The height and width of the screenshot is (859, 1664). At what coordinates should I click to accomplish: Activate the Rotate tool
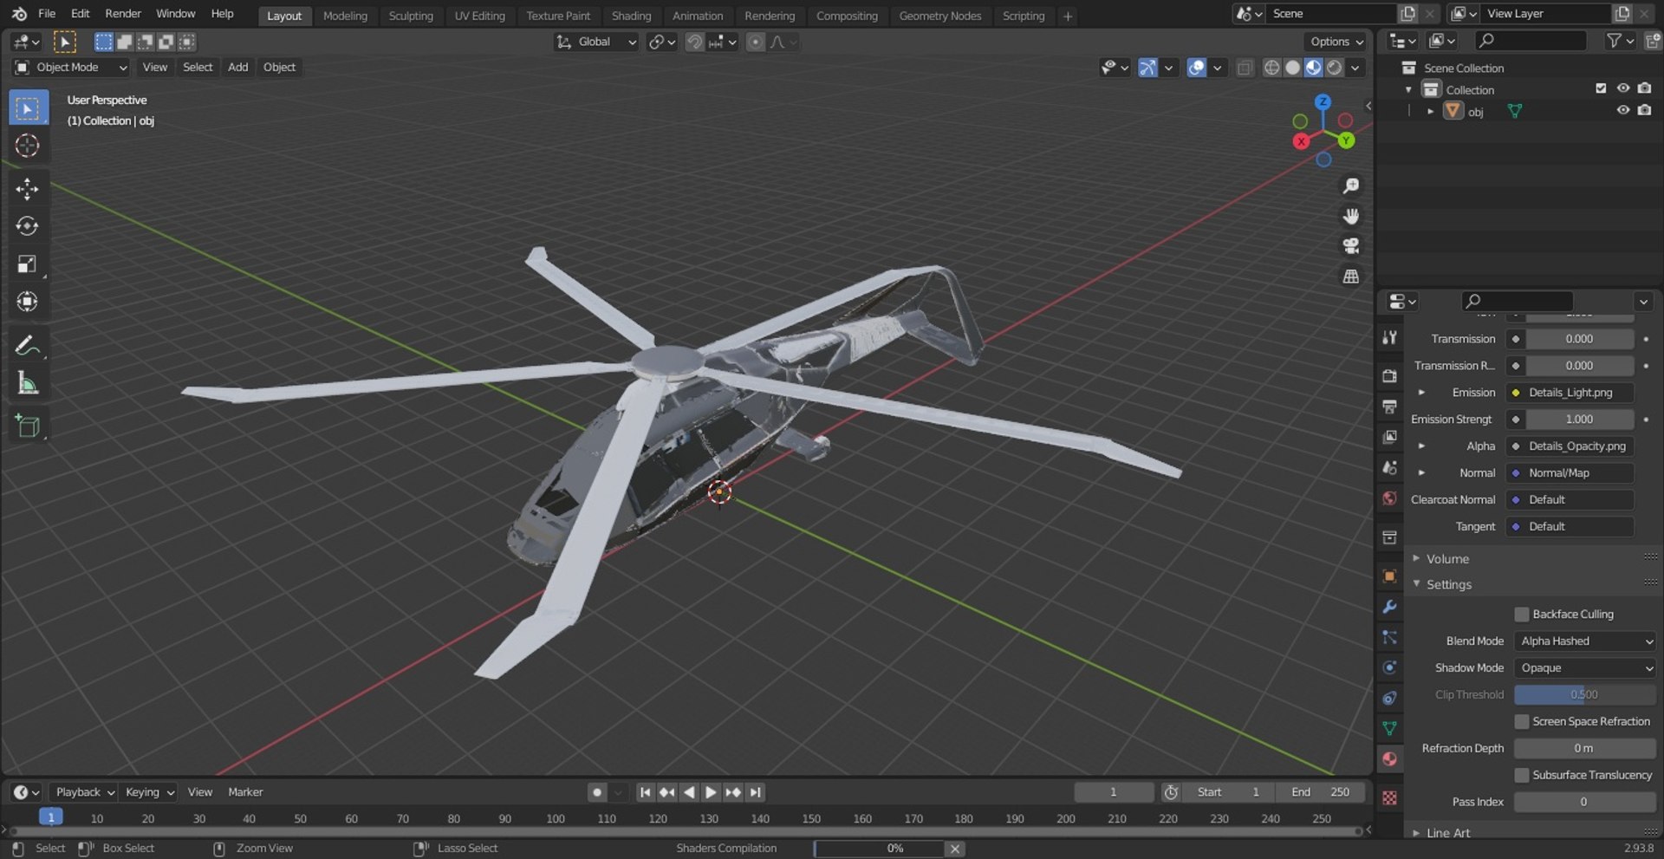click(x=28, y=226)
